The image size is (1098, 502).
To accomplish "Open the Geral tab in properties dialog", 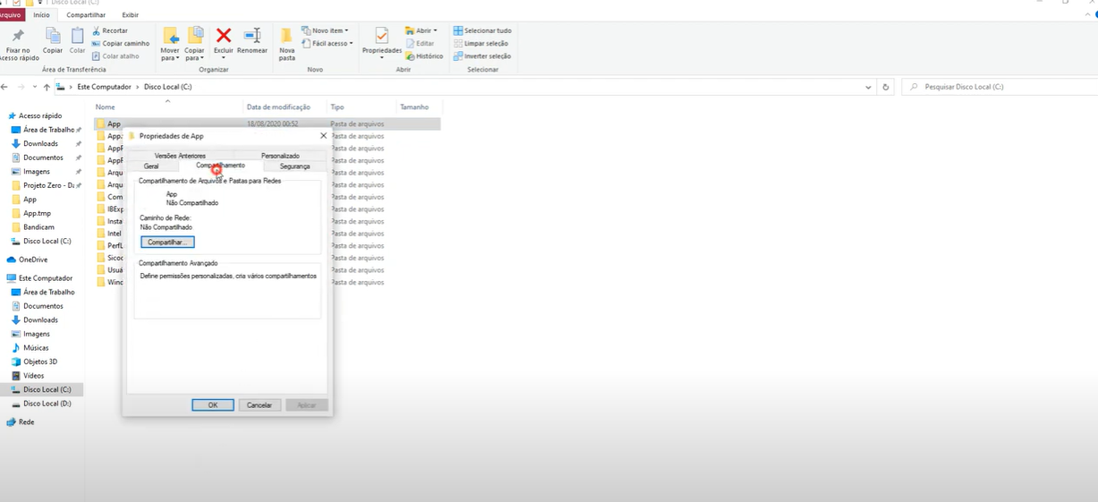I will coord(151,166).
